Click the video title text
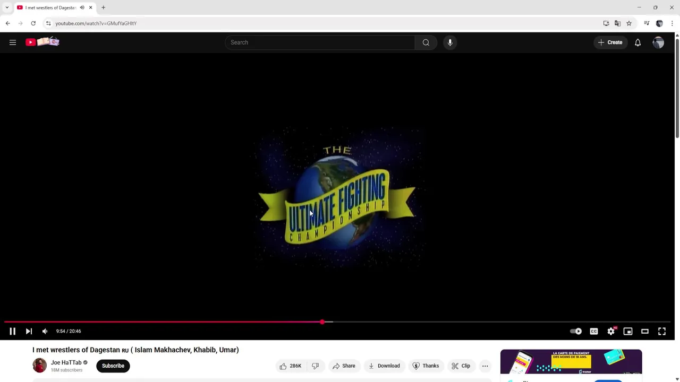This screenshot has width=680, height=382. pos(135,350)
